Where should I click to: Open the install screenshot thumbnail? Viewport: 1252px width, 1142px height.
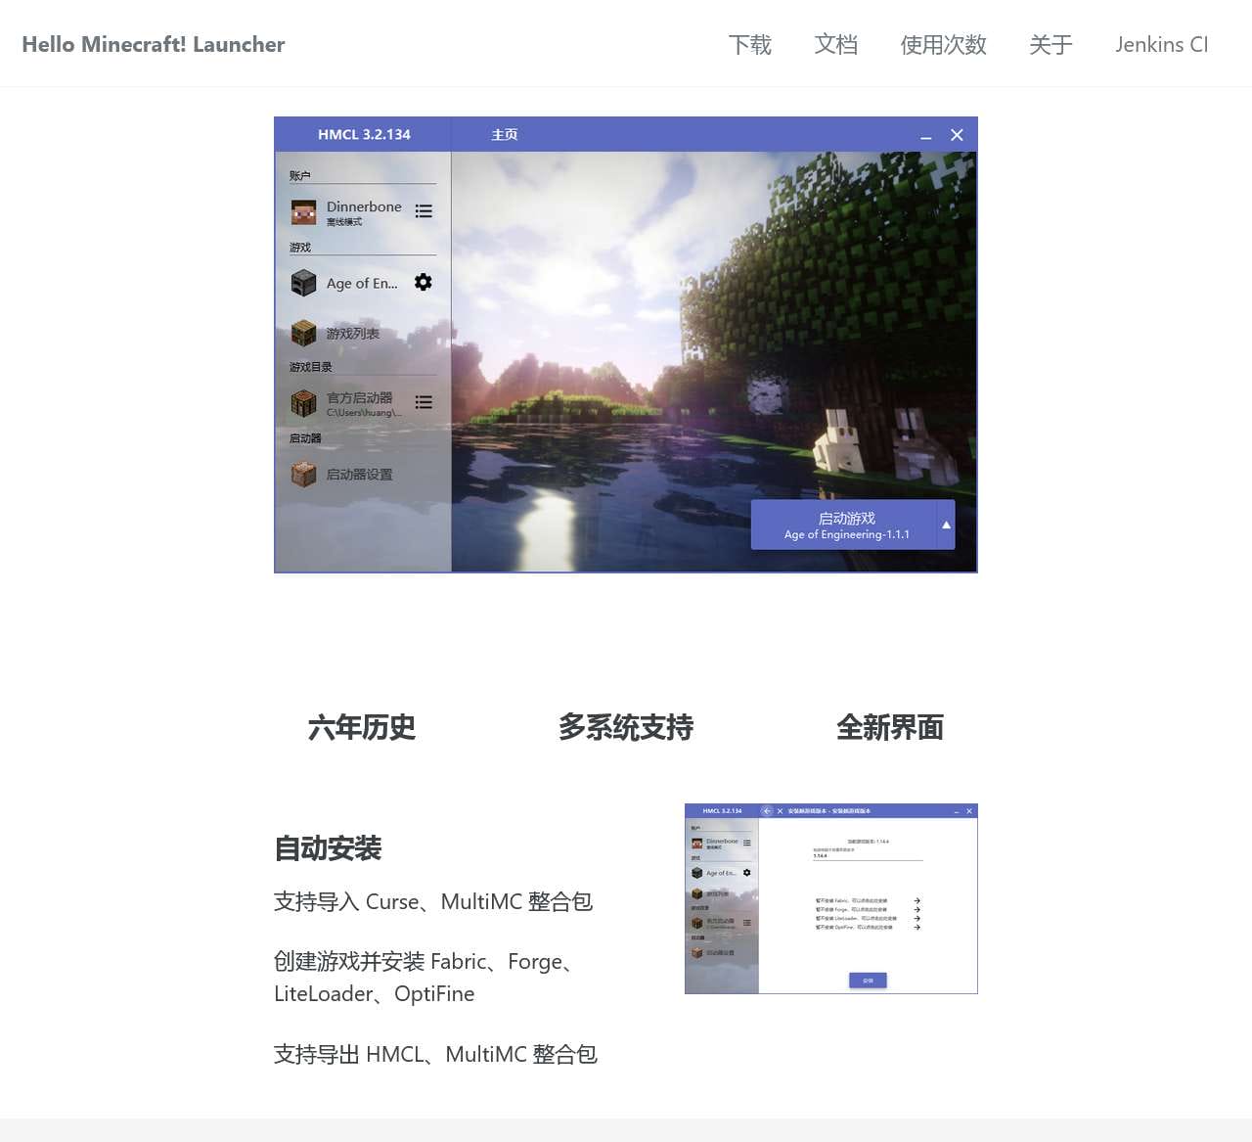[831, 899]
